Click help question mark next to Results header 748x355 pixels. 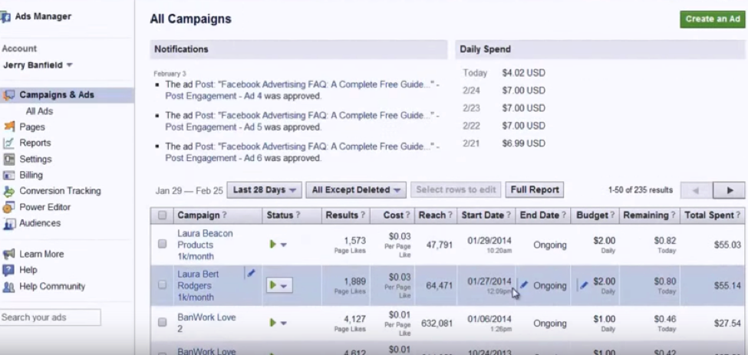pos(363,215)
